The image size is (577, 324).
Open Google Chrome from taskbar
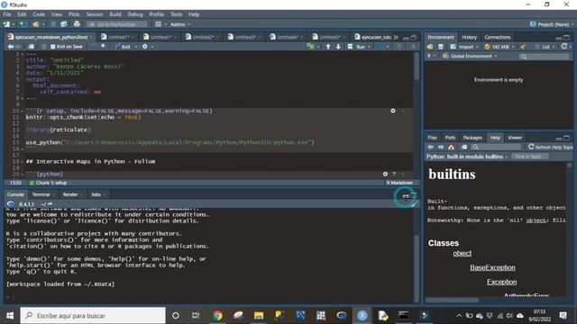217,316
